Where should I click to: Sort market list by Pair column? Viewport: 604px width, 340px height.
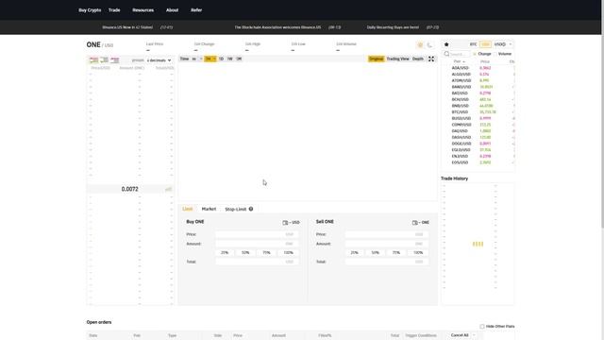coord(459,61)
